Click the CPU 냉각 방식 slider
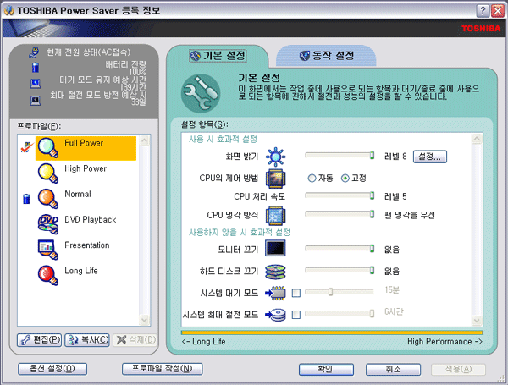The height and width of the screenshot is (385, 508). 340,214
